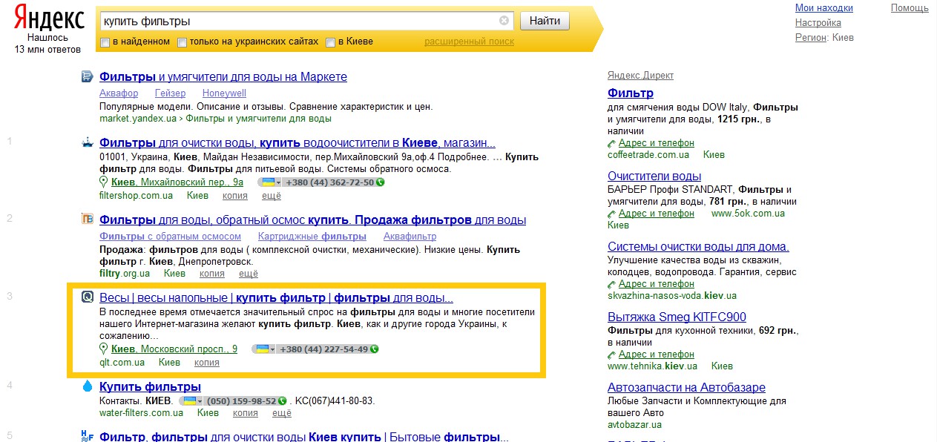The width and height of the screenshot is (937, 442).
Task: Click map pin icon beside Михайловский пер., 9а
Action: click(104, 182)
